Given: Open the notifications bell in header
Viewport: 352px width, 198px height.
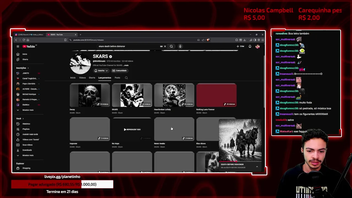Looking at the screenshot, I should click(x=250, y=46).
